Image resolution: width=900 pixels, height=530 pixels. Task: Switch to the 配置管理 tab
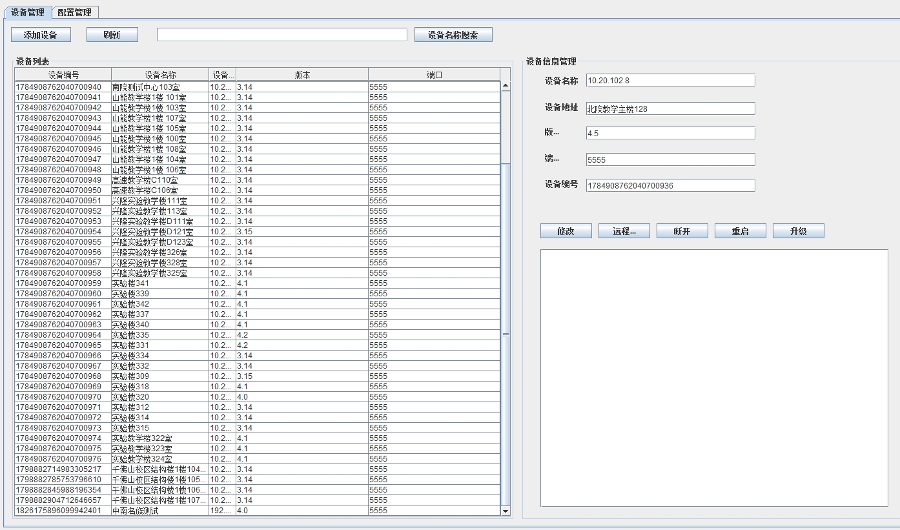74,12
